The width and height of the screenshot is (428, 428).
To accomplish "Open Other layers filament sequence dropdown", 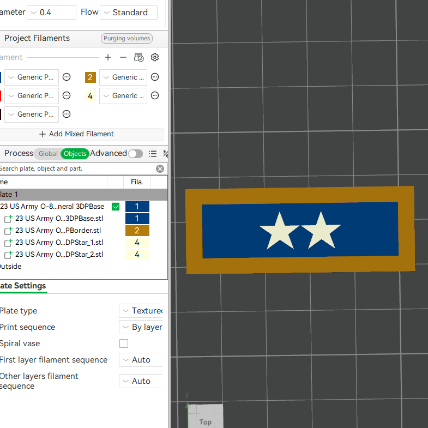I will [x=141, y=381].
